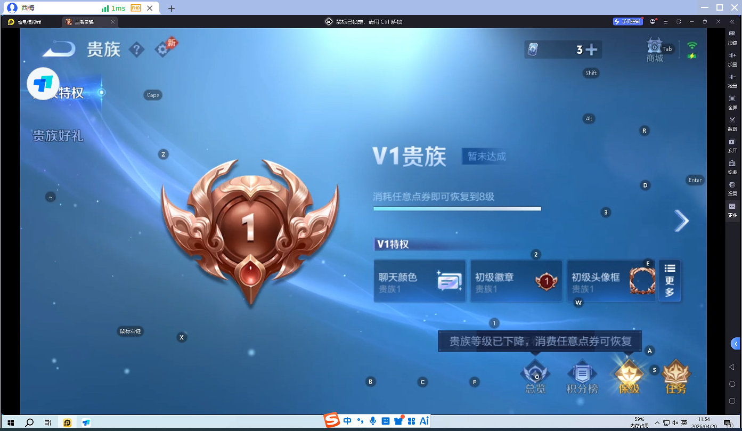Open the Sogou Ai assistant
Image resolution: width=742 pixels, height=431 pixels.
pyautogui.click(x=424, y=421)
